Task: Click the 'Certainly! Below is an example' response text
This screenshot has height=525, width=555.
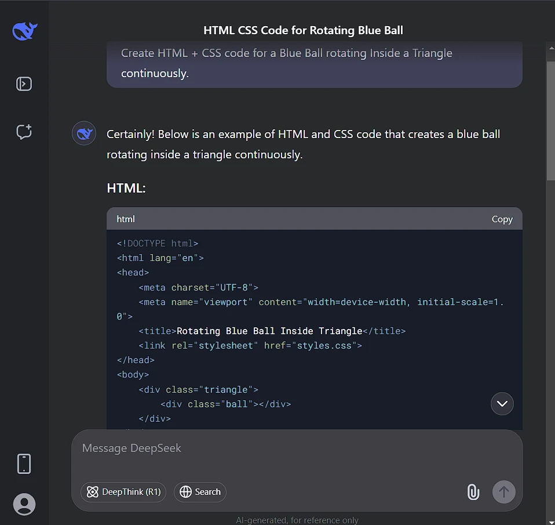Action: (303, 144)
